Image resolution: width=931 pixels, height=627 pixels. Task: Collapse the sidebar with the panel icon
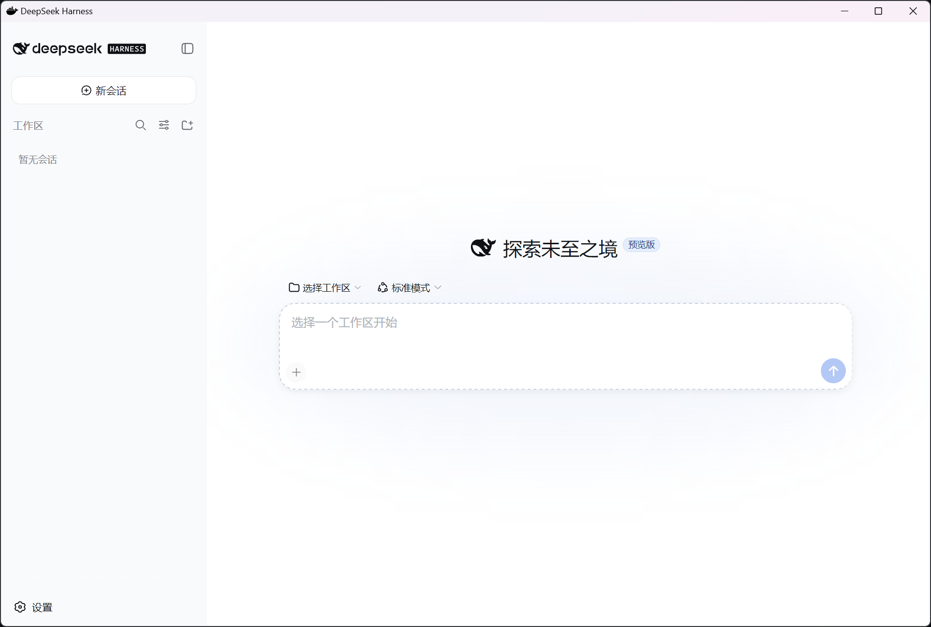pyautogui.click(x=187, y=48)
